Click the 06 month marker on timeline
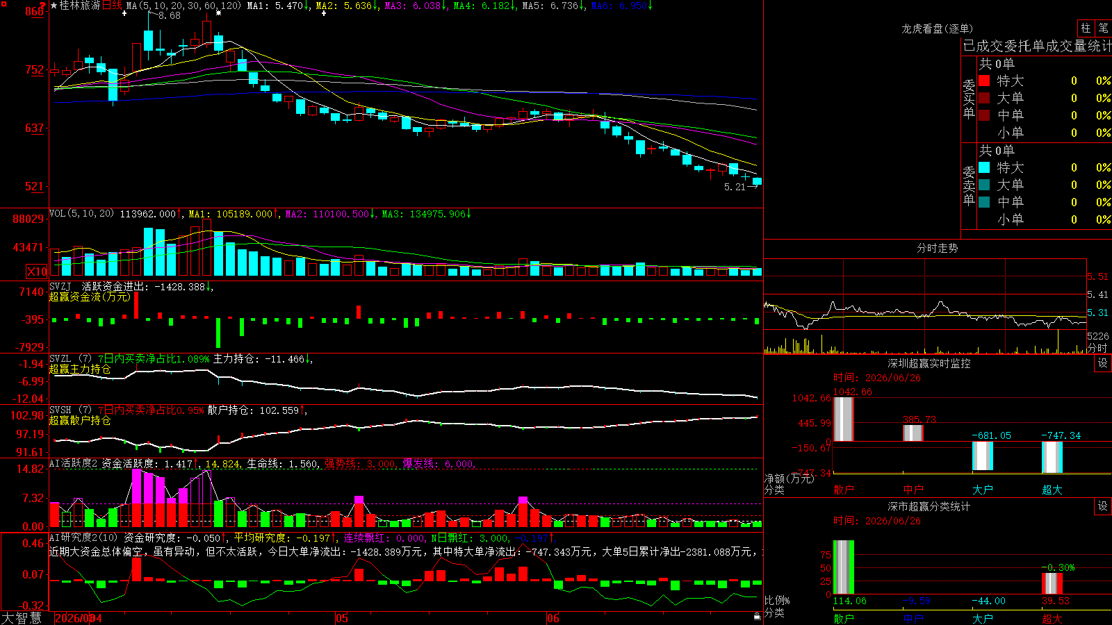Screen dimensions: 1112x625 553,618
